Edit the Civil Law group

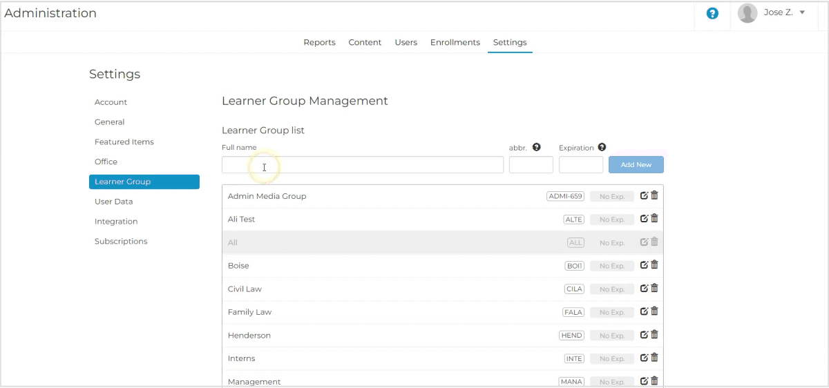[644, 289]
